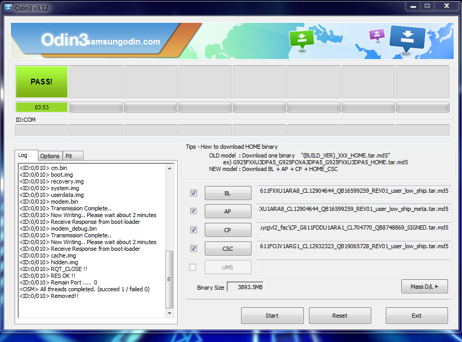Click the purple download icon in banner

tap(377, 35)
